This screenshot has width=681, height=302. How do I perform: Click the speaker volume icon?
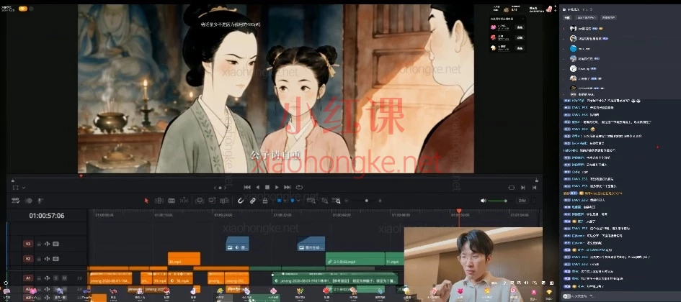pos(484,201)
